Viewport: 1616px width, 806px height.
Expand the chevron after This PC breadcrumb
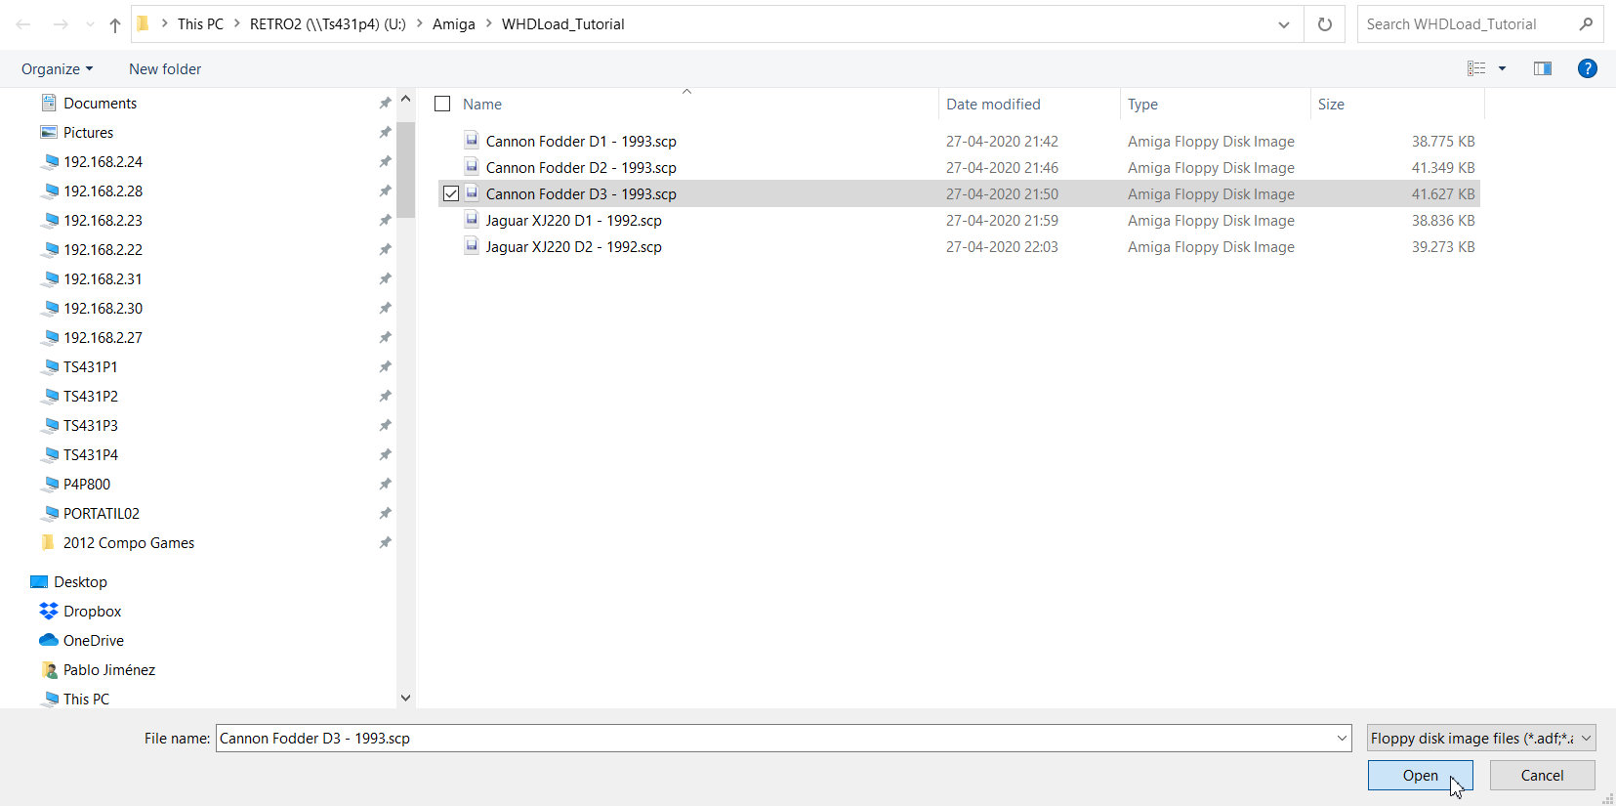coord(236,23)
